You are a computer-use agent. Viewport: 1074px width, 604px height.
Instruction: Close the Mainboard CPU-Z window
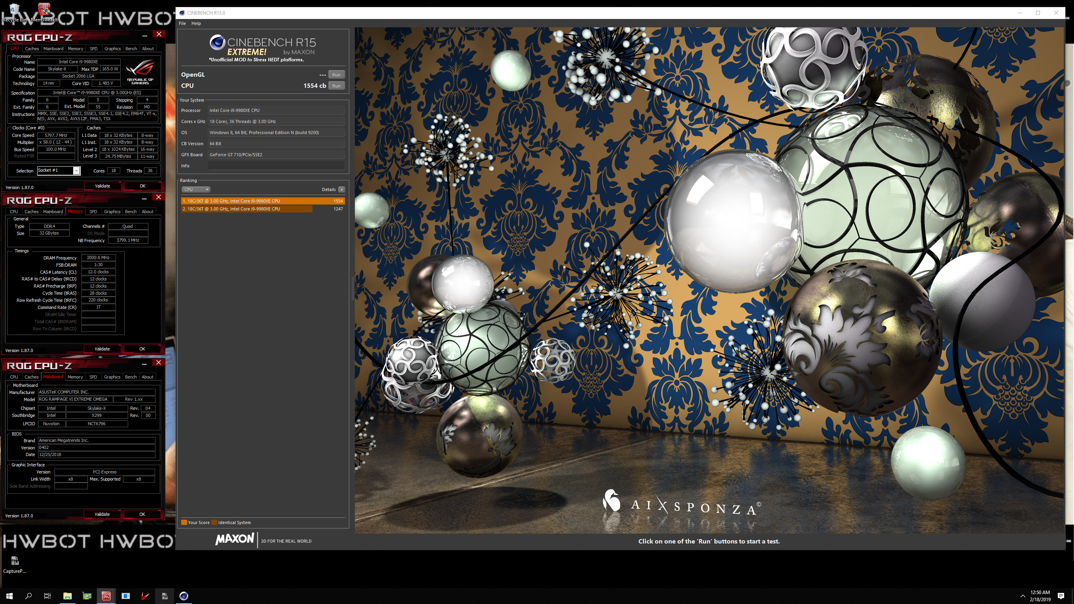[159, 363]
